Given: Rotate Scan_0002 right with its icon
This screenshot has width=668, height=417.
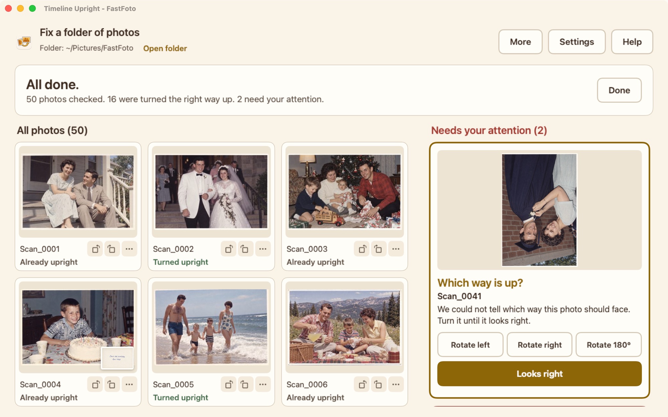Looking at the screenshot, I should [x=245, y=249].
